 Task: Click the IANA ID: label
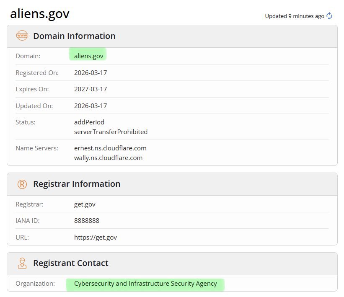[28, 221]
